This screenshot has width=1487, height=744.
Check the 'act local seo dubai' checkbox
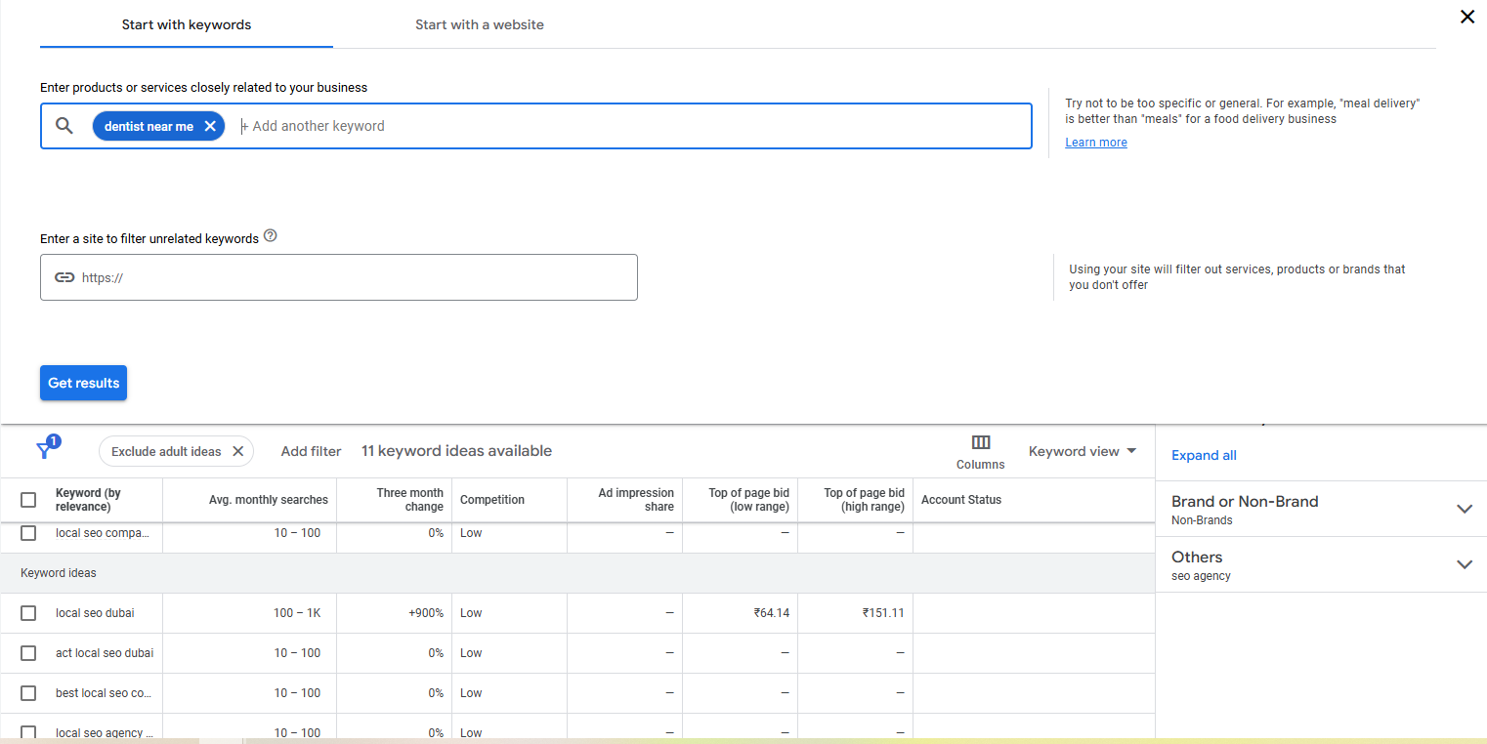coord(28,653)
